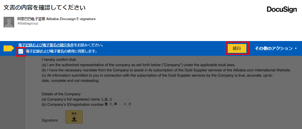Viewport: 302px width, 129px height.
Task: Open the 電子記録および電子署名の開示条件 link
Action: (46, 45)
